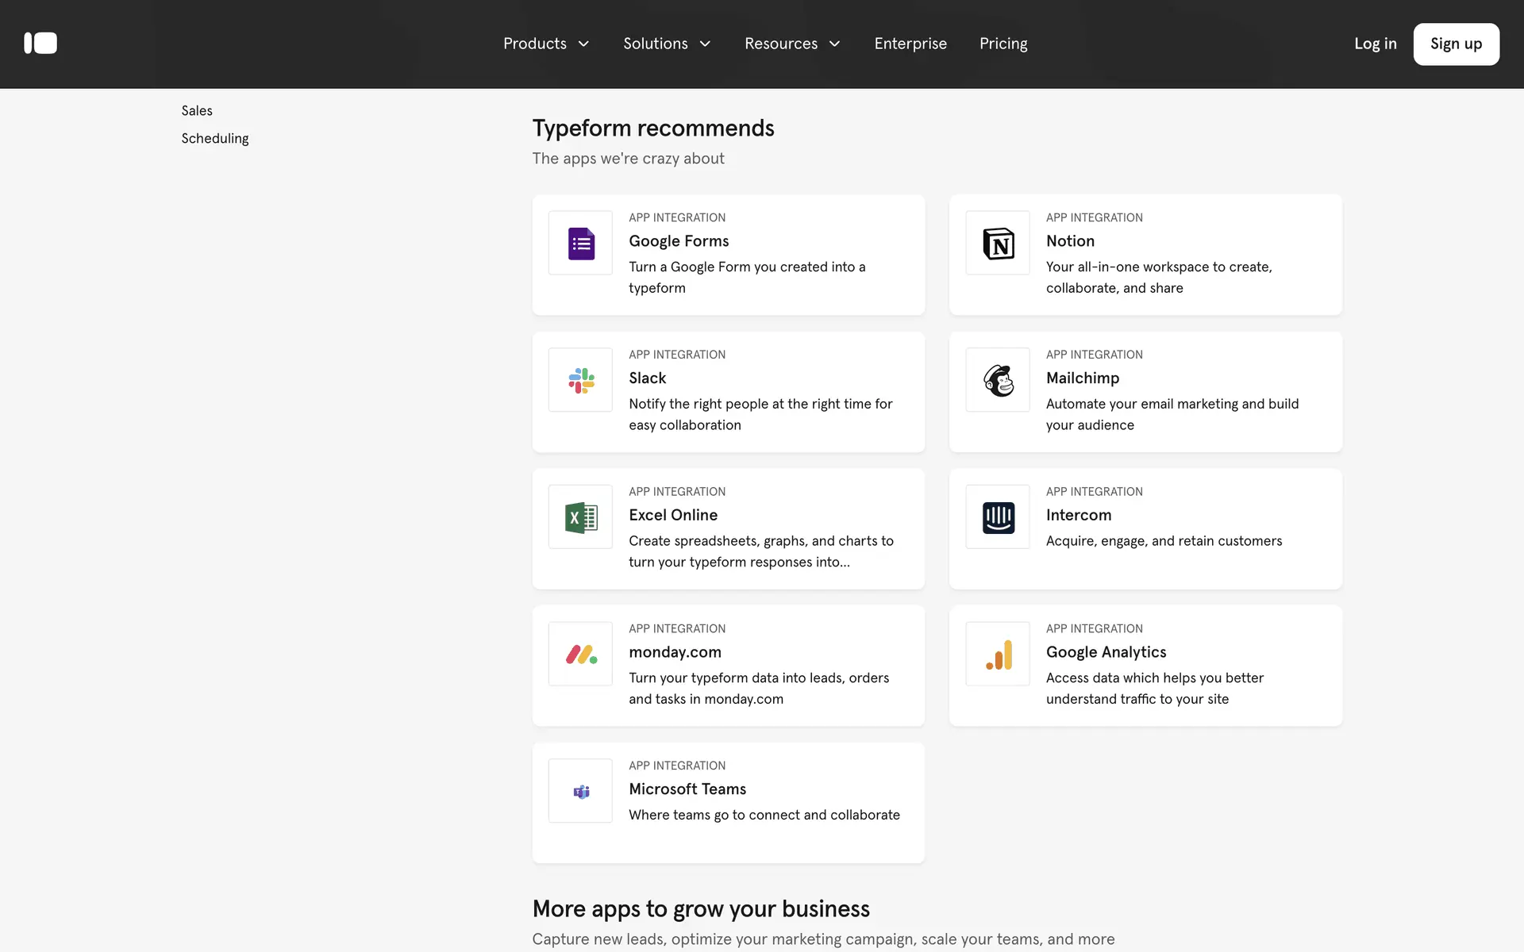Expand the Resources navigation dropdown

(791, 44)
